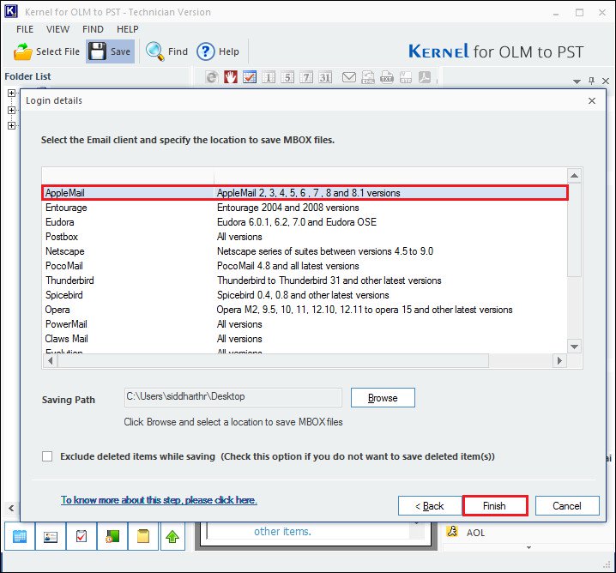This screenshot has height=573, width=616.
Task: Select the Opera row
Action: tap(305, 310)
